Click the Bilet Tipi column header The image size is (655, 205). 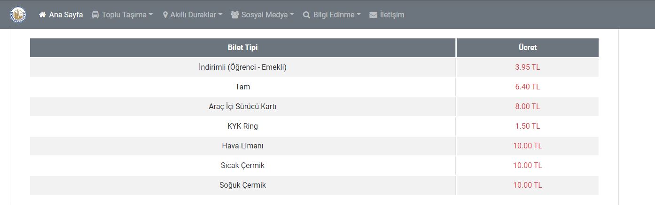(x=242, y=47)
